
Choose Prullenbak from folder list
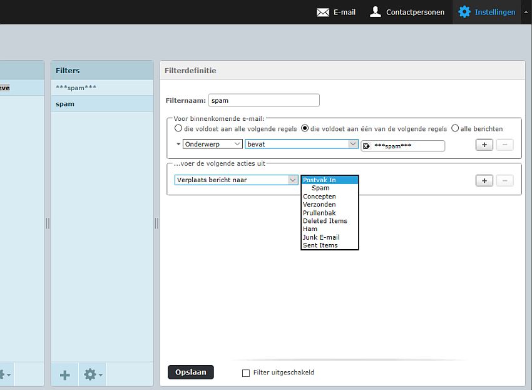319,213
